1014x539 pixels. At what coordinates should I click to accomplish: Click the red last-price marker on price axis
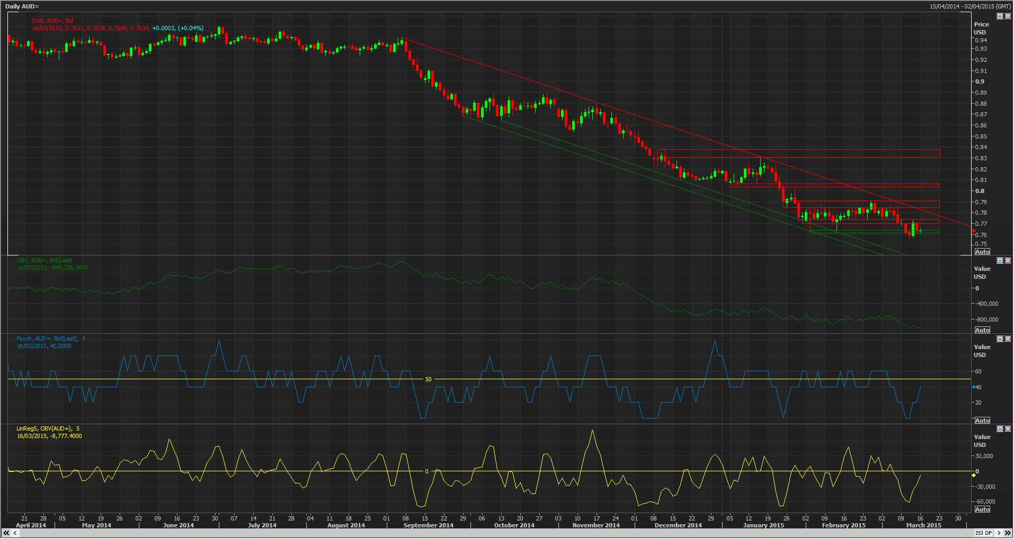tap(974, 231)
